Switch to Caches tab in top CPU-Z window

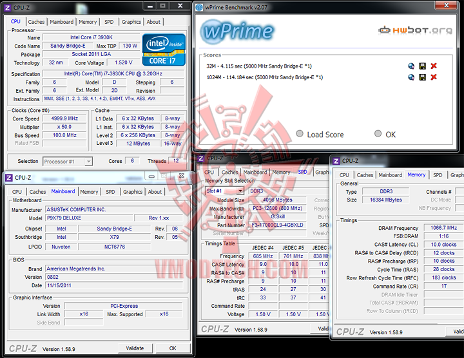(x=36, y=22)
